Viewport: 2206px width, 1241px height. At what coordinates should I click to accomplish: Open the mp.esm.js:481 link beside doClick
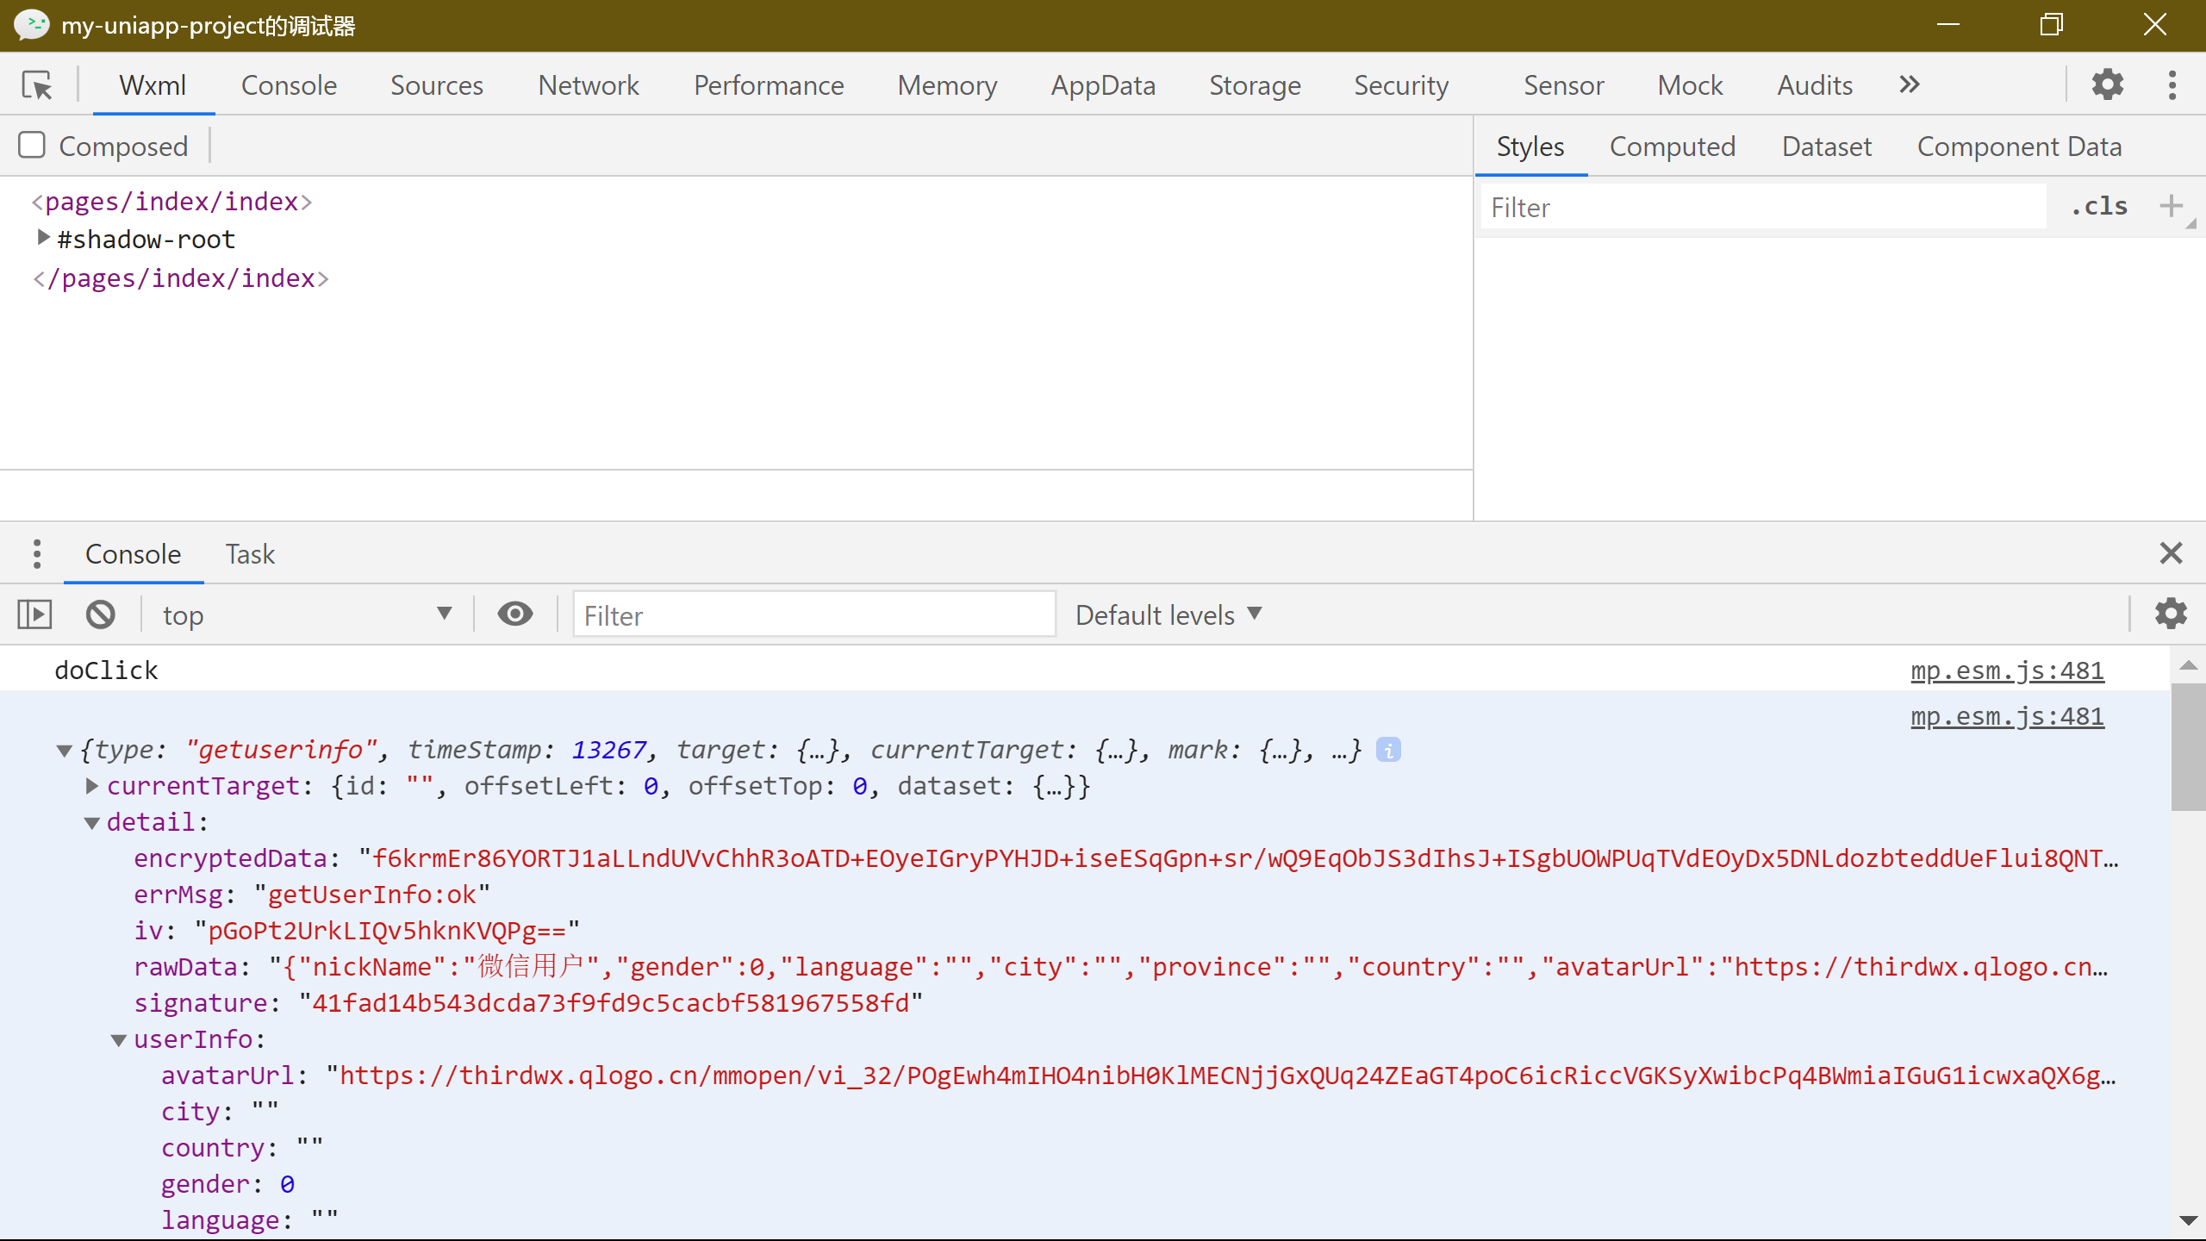pos(2007,670)
